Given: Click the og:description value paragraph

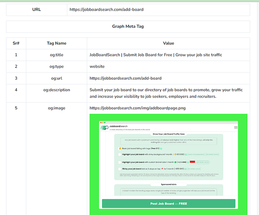Looking at the screenshot, I should [x=166, y=93].
